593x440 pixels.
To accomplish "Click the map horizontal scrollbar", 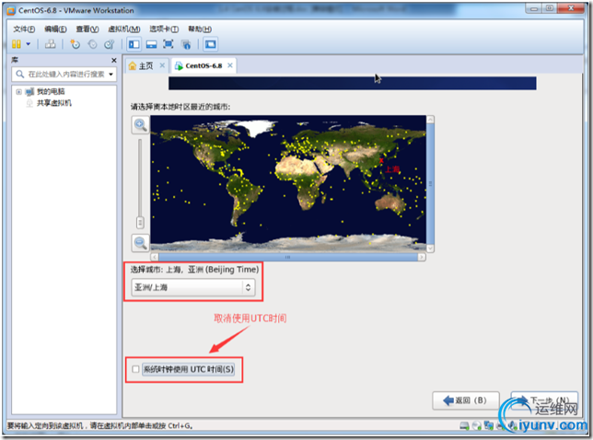I will 288,257.
